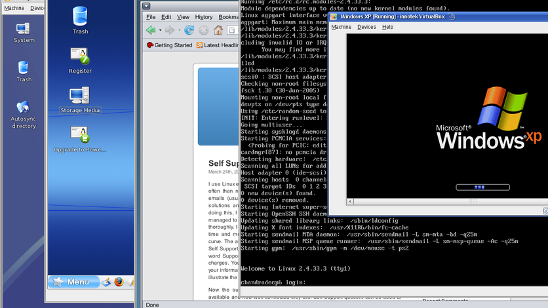The width and height of the screenshot is (548, 308).
Task: Open the browser View menu
Action: [183, 17]
